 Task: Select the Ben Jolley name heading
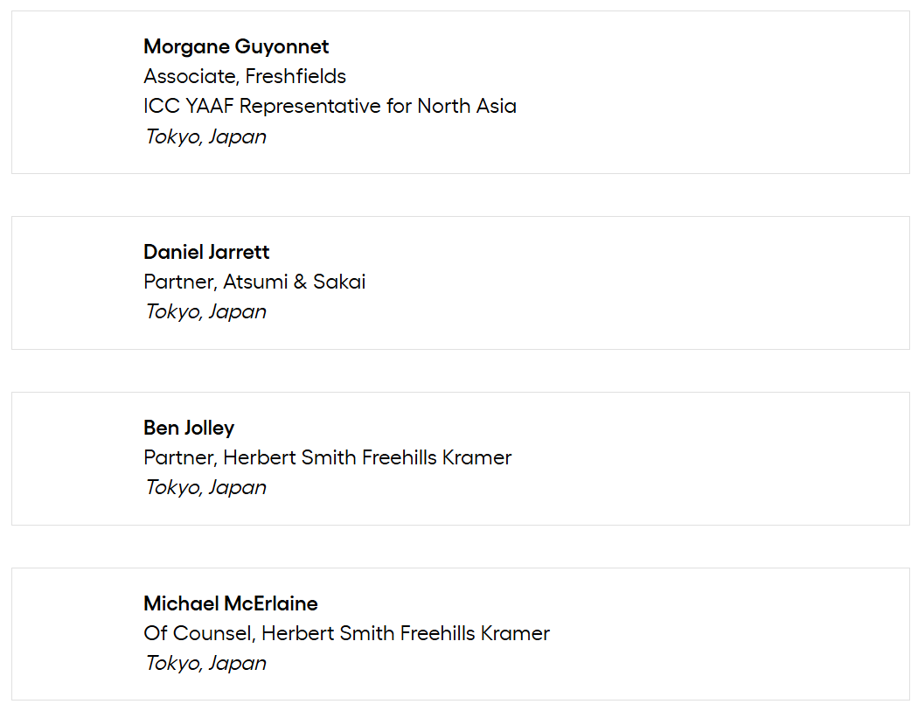click(189, 428)
